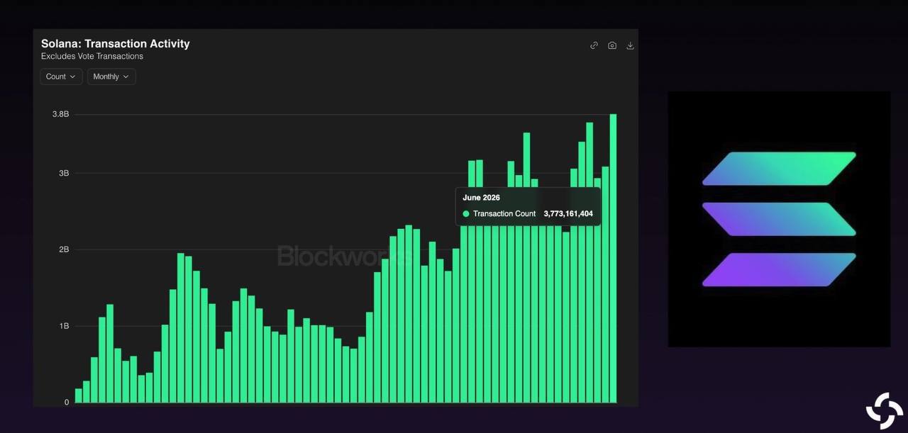Click the green legend dot in tooltip
The height and width of the screenshot is (433, 908).
pos(466,213)
